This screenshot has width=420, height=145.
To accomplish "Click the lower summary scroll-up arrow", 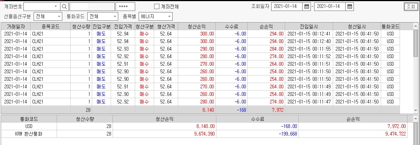I will point(416,119).
